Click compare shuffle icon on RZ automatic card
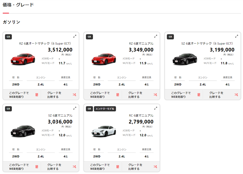243x174 pixels. (74, 95)
